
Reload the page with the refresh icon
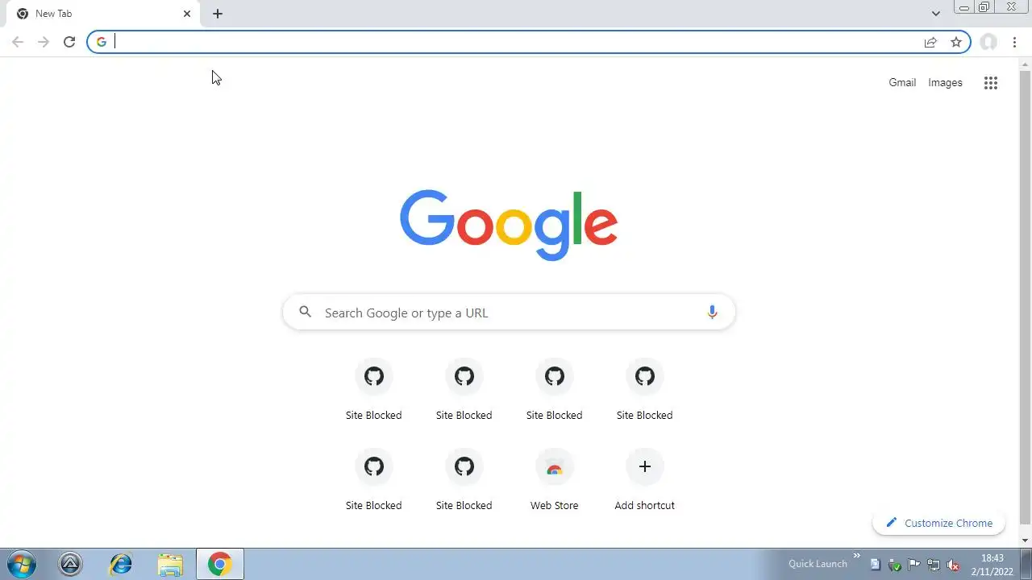[x=69, y=42]
